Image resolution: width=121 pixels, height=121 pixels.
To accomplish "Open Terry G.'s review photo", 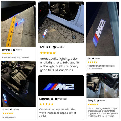I will (103, 85).
